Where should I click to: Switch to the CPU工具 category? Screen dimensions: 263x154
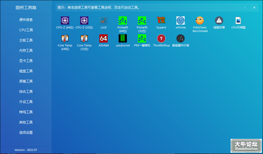(x=26, y=30)
